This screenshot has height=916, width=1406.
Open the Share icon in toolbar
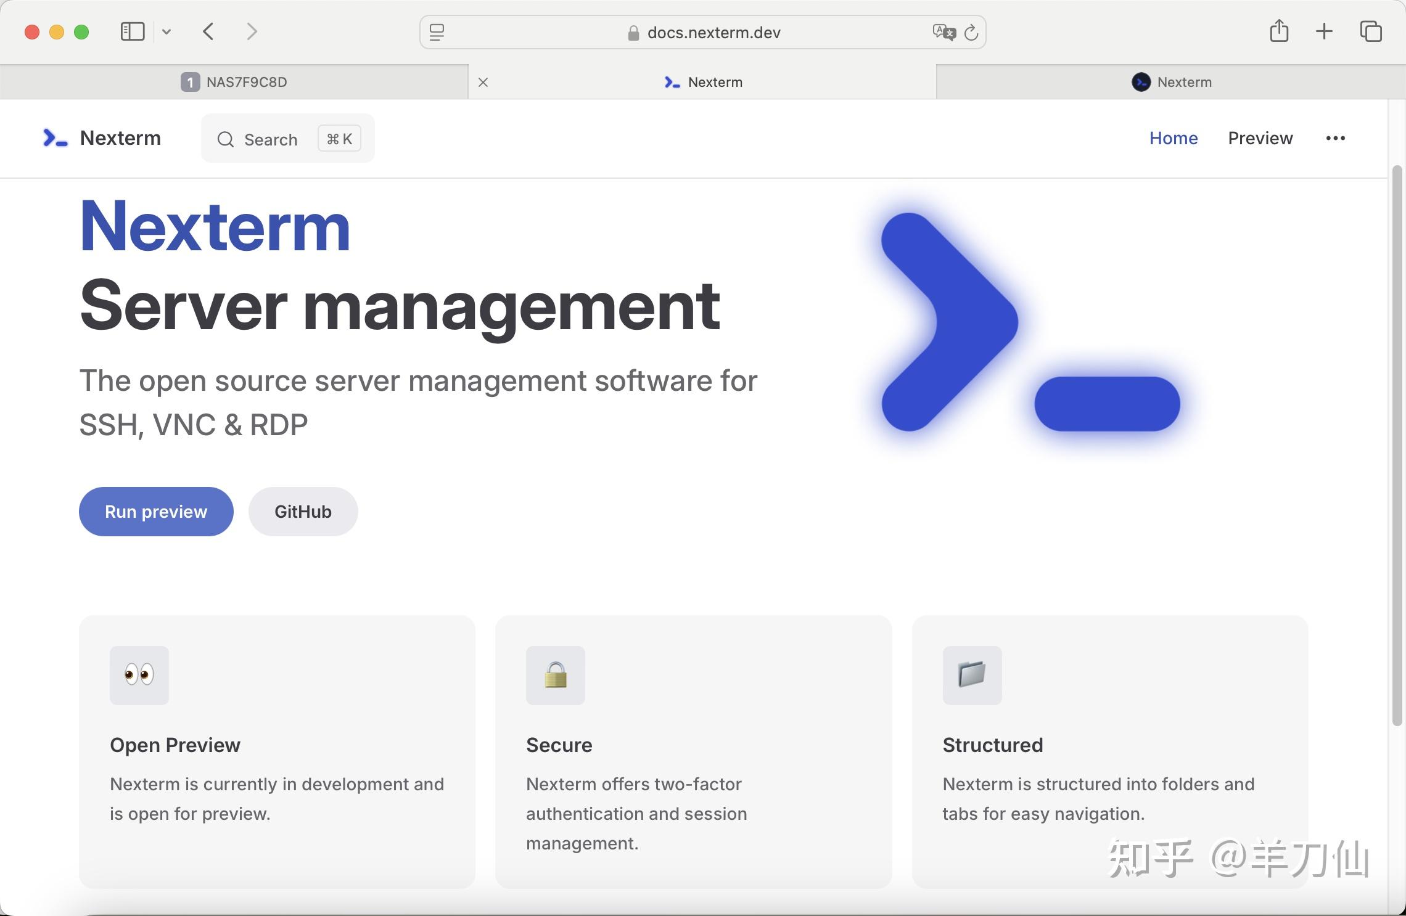[1279, 31]
